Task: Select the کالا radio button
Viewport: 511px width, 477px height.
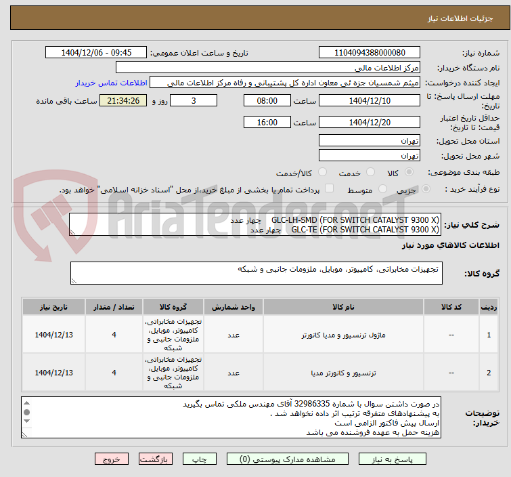Action: click(409, 172)
